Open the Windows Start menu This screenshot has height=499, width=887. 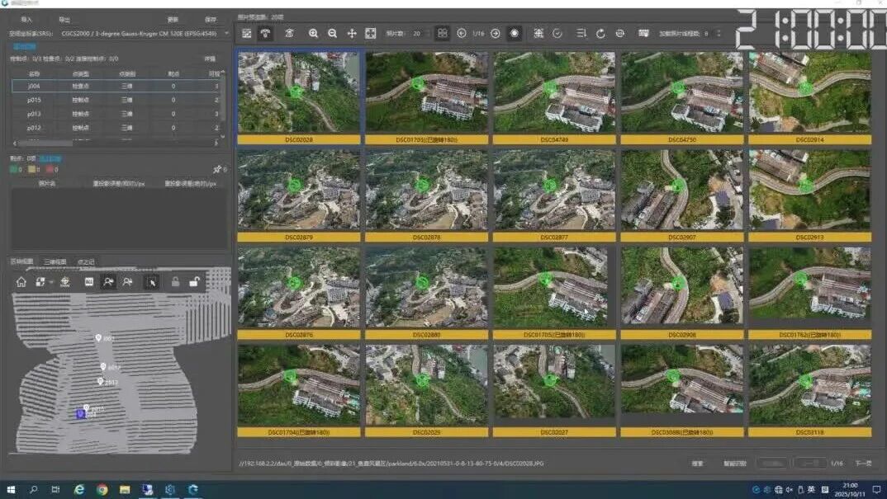click(x=11, y=489)
